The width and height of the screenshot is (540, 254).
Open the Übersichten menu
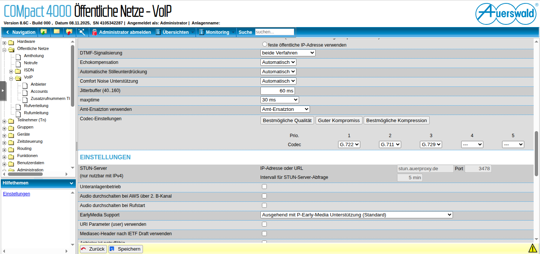[x=176, y=32]
